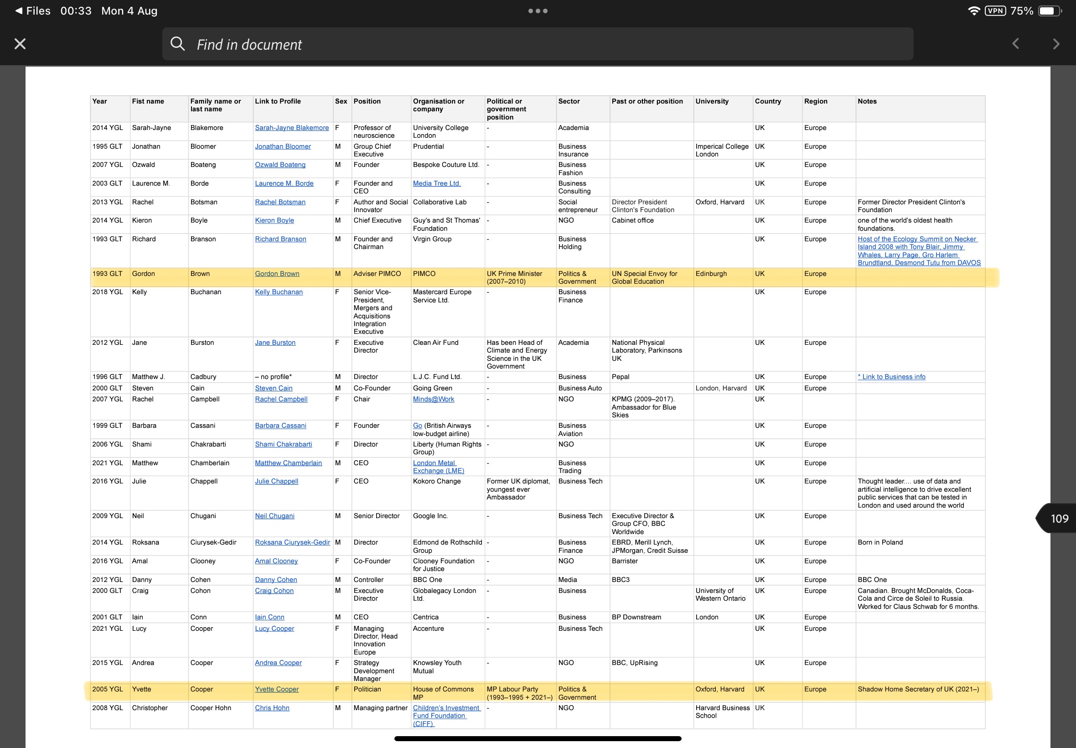Open Yvette Cooper profile link
Viewport: 1076px width, 748px height.
click(277, 690)
